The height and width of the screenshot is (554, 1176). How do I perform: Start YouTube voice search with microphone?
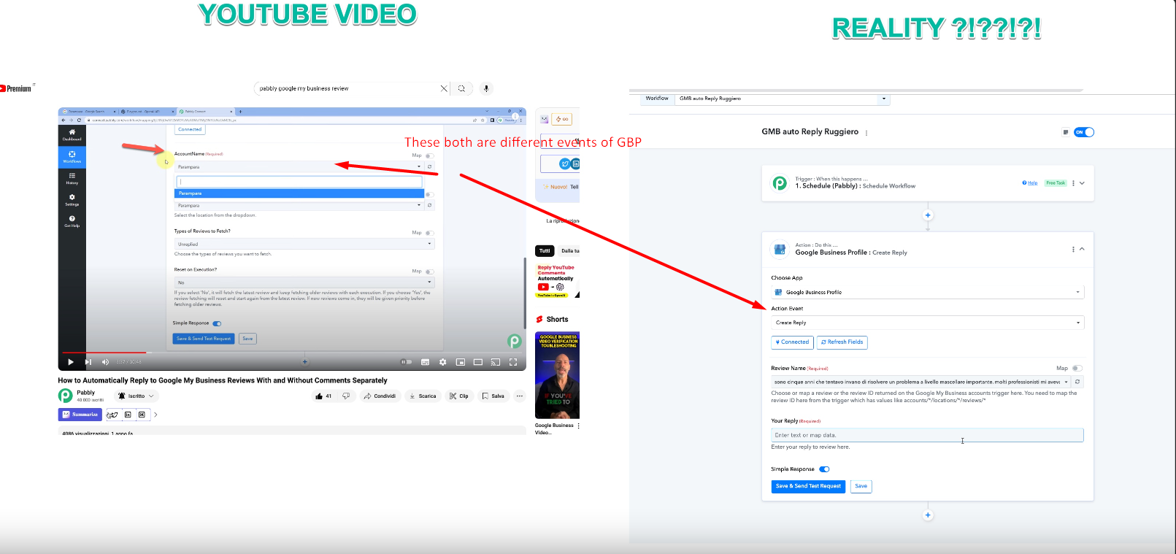(x=486, y=88)
